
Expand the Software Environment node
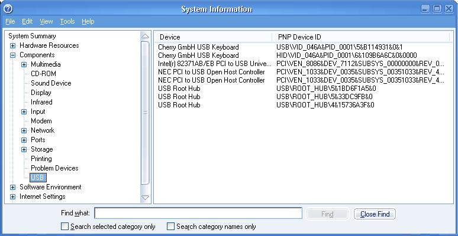click(12, 187)
